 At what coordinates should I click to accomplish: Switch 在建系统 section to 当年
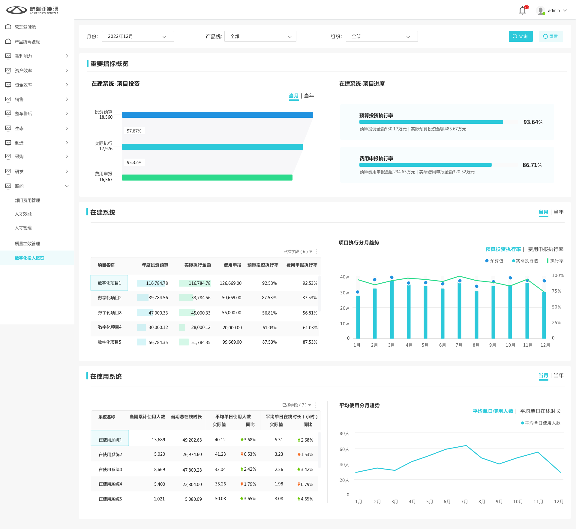tap(559, 212)
